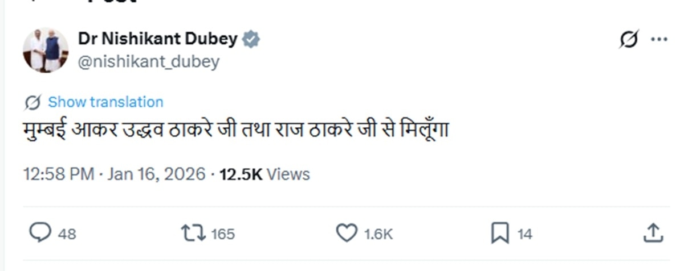Viewport: 684px width, 271px height.
Task: Click the repost count 165
Action: point(223,234)
